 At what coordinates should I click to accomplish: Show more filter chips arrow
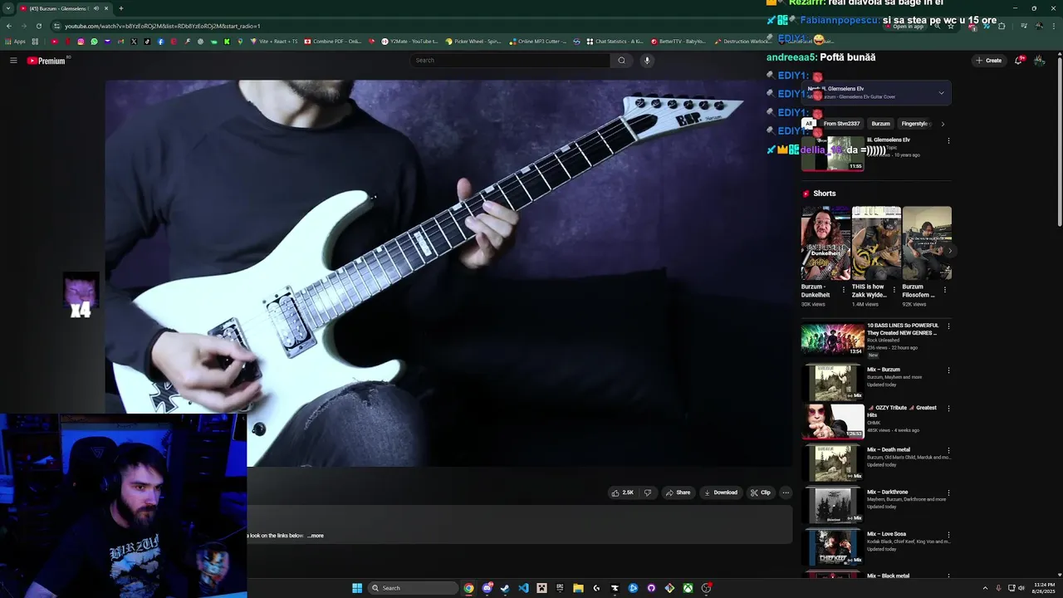tap(943, 124)
